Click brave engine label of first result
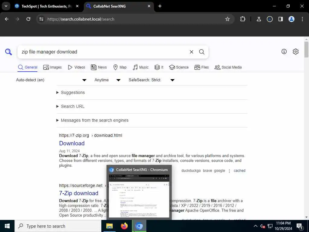The height and width of the screenshot is (232, 309). 207,171
